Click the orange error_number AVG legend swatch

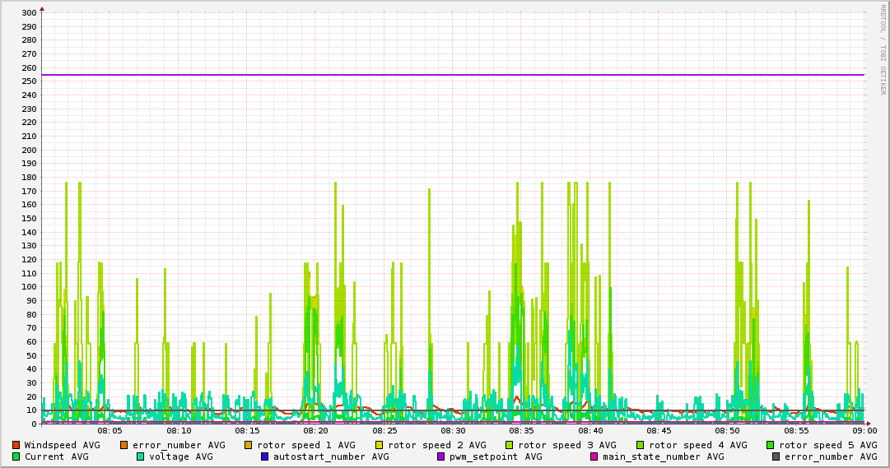point(124,445)
